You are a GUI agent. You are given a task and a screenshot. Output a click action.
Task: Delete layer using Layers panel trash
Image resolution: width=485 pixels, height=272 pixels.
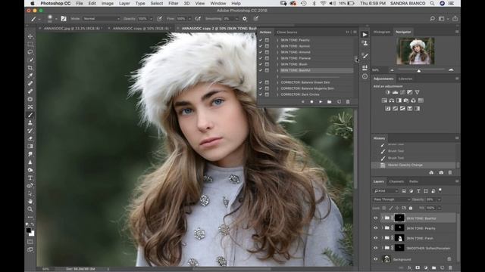point(450,268)
